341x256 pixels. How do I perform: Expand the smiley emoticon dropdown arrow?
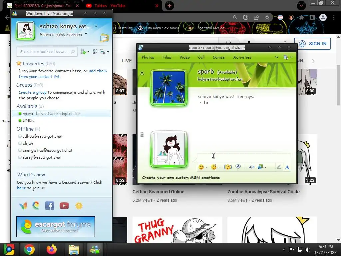click(206, 167)
